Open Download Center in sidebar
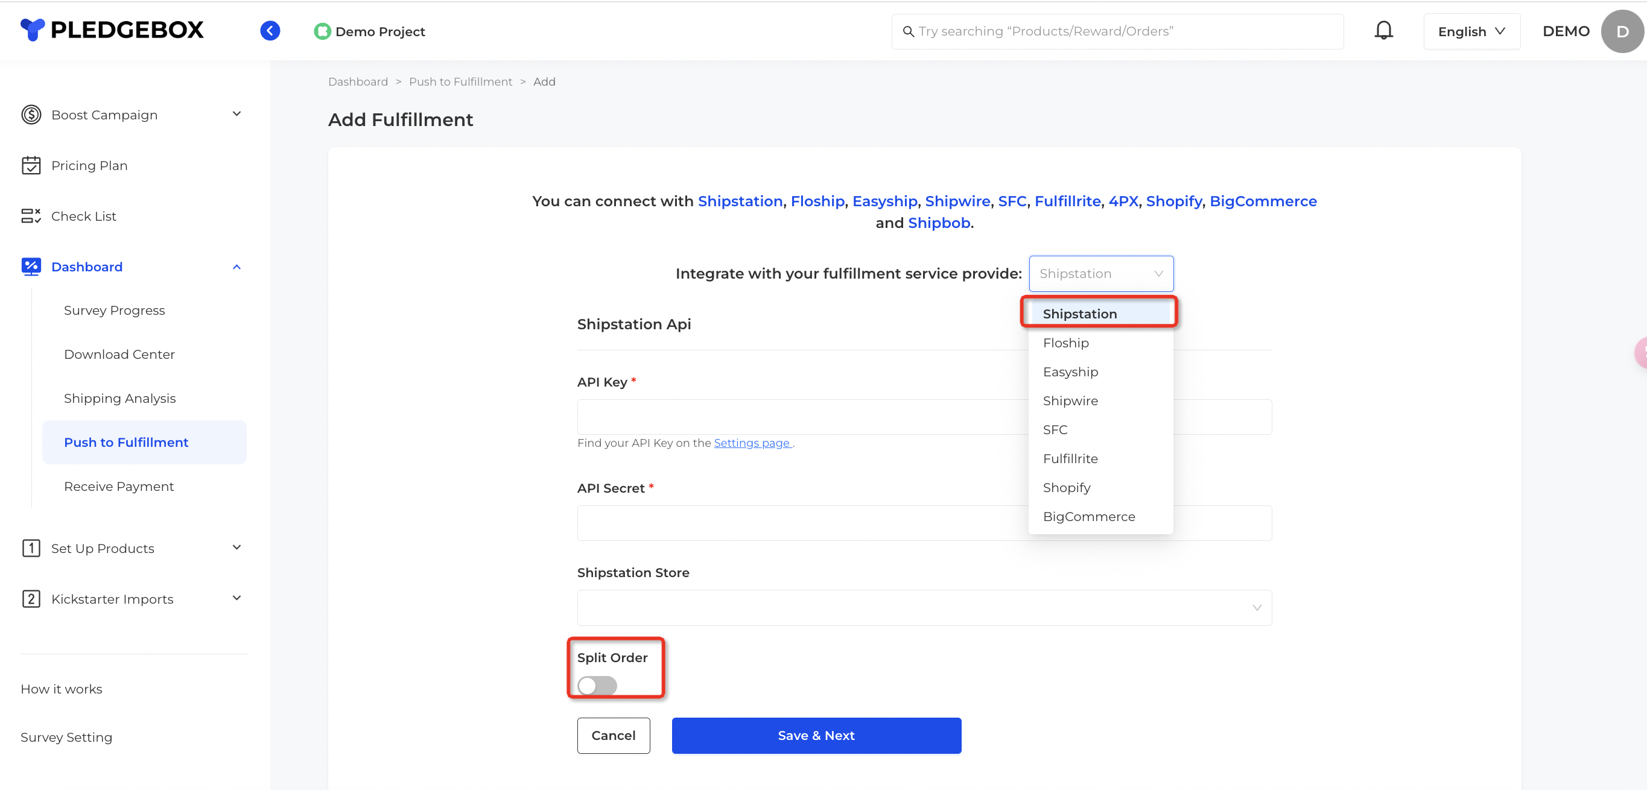This screenshot has width=1647, height=790. pos(119,354)
